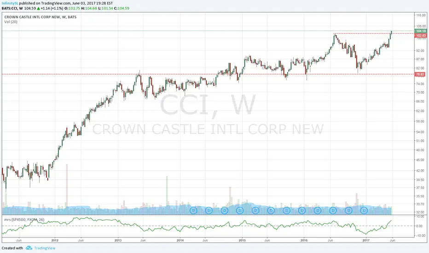This screenshot has height=253, width=429.
Task: Click the 39.50 price axis label
Action: 420,180
